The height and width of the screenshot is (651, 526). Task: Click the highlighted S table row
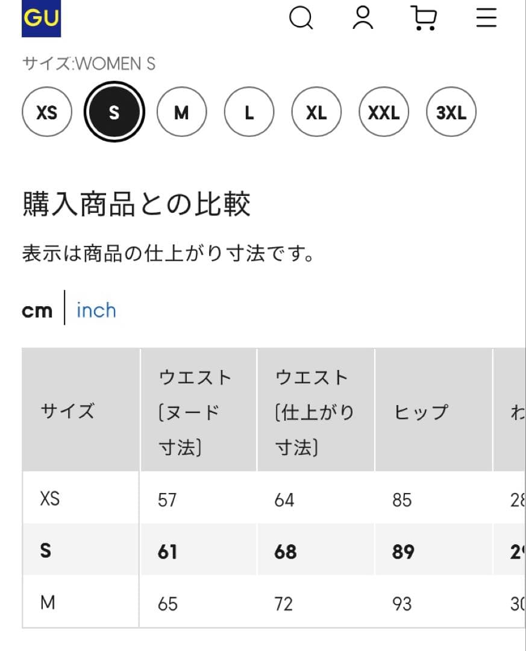click(274, 550)
